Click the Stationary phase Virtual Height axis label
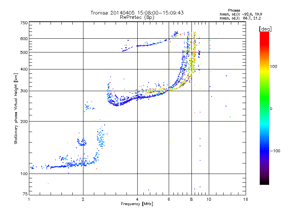 coord(16,109)
